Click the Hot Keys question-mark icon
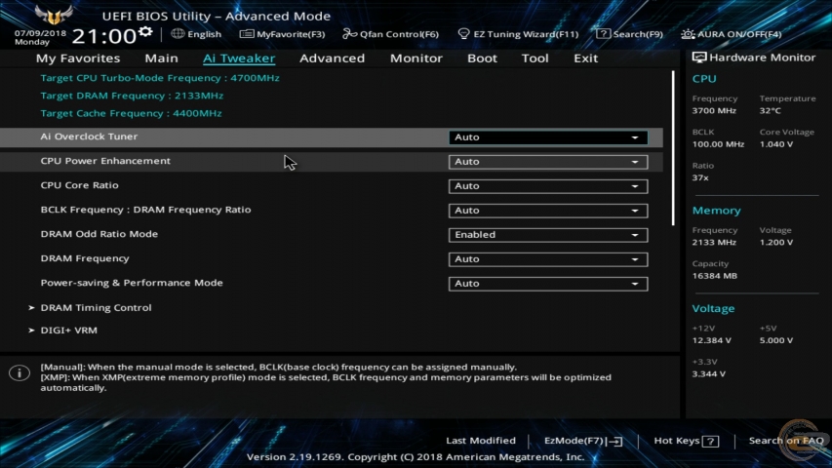 point(710,441)
